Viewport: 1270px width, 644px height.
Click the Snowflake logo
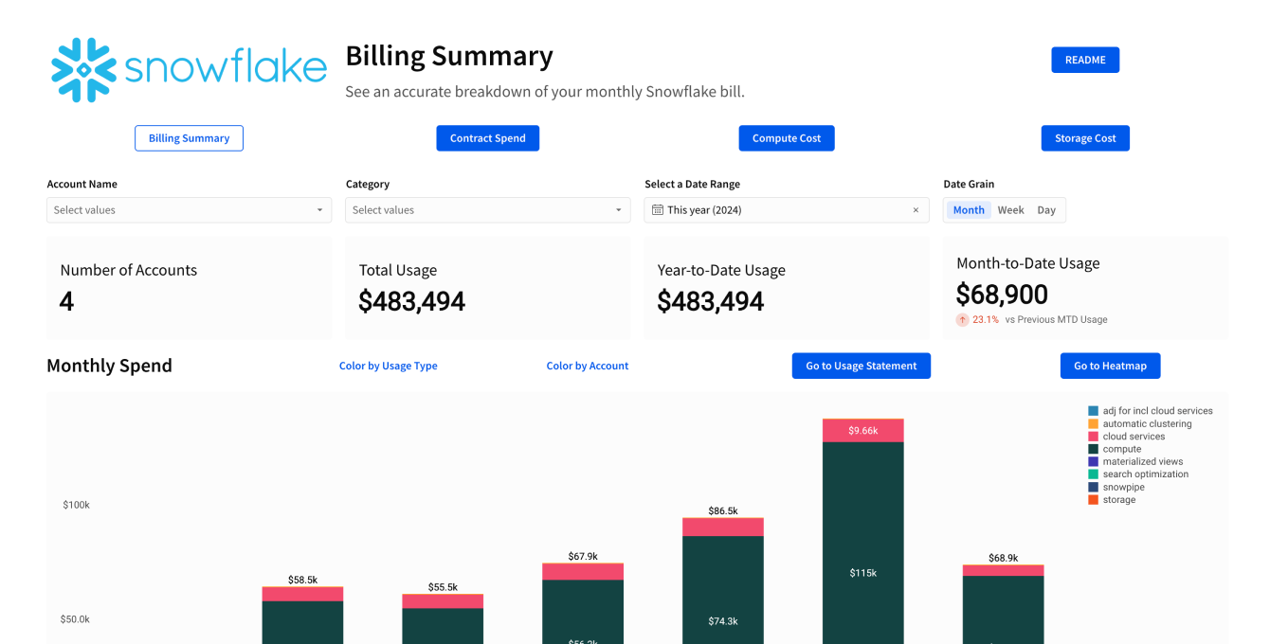[x=189, y=70]
